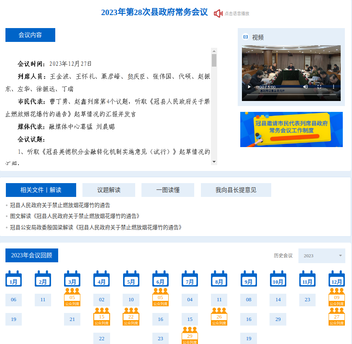Click the 1月 calendar icon
Image resolution: width=352 pixels, height=344 pixels.
[x=13, y=279]
